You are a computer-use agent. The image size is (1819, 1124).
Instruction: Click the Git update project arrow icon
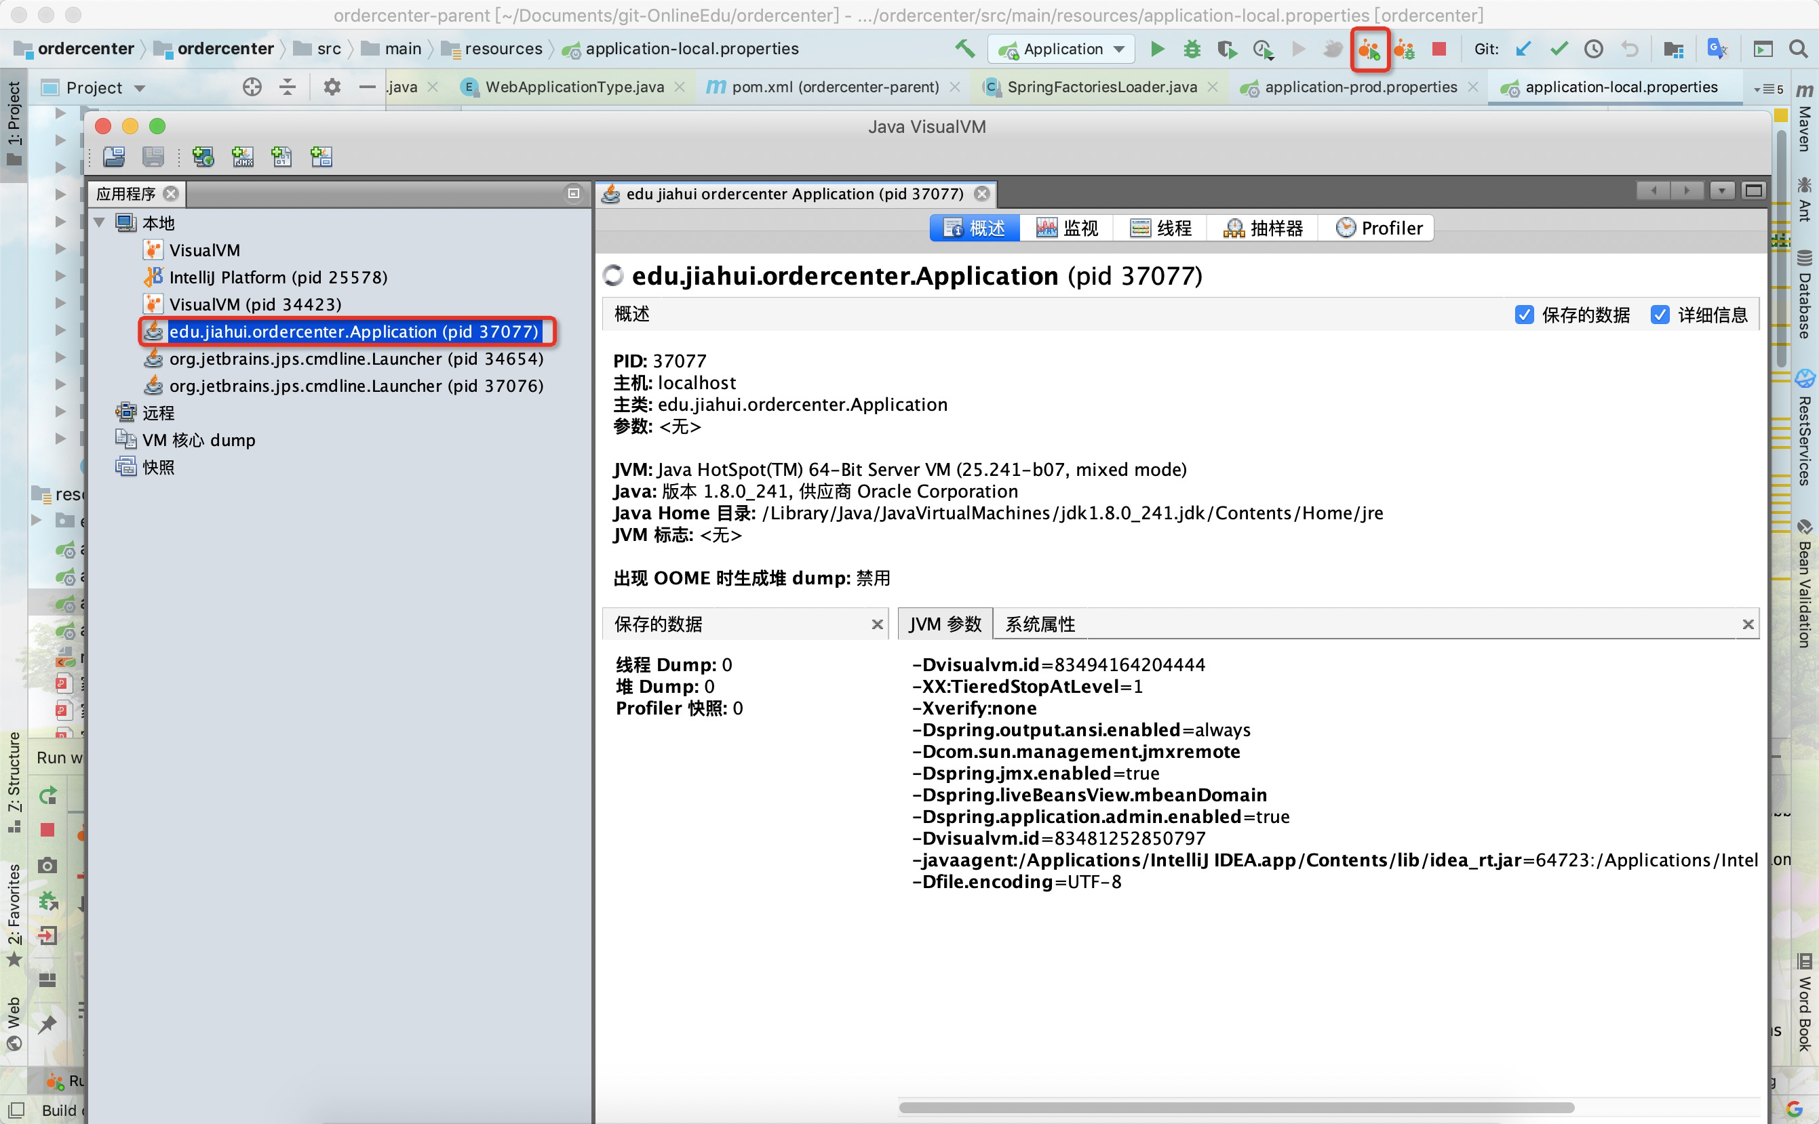click(x=1523, y=49)
